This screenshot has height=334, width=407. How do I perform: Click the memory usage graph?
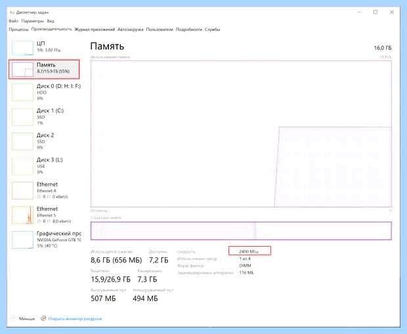pyautogui.click(x=241, y=134)
